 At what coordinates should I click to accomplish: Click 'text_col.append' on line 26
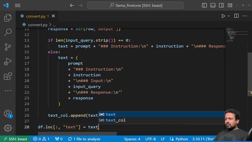pos(67,115)
